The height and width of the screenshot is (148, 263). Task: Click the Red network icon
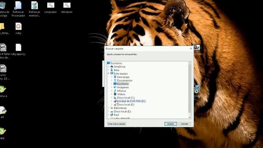point(112,115)
